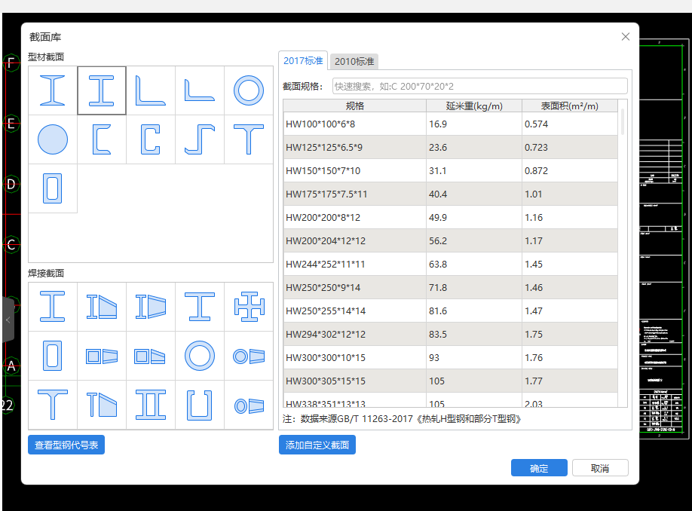Switch to the 2010标准 tab
Viewport: 692px width, 511px height.
coord(354,61)
